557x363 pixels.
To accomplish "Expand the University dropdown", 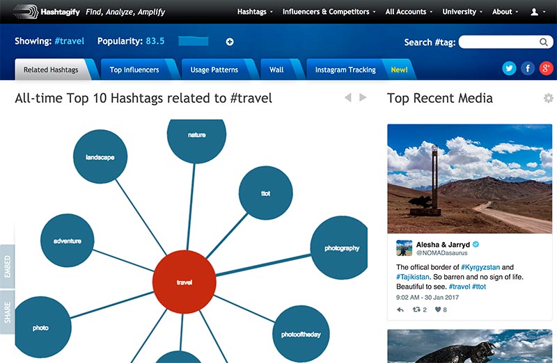I will pyautogui.click(x=462, y=12).
